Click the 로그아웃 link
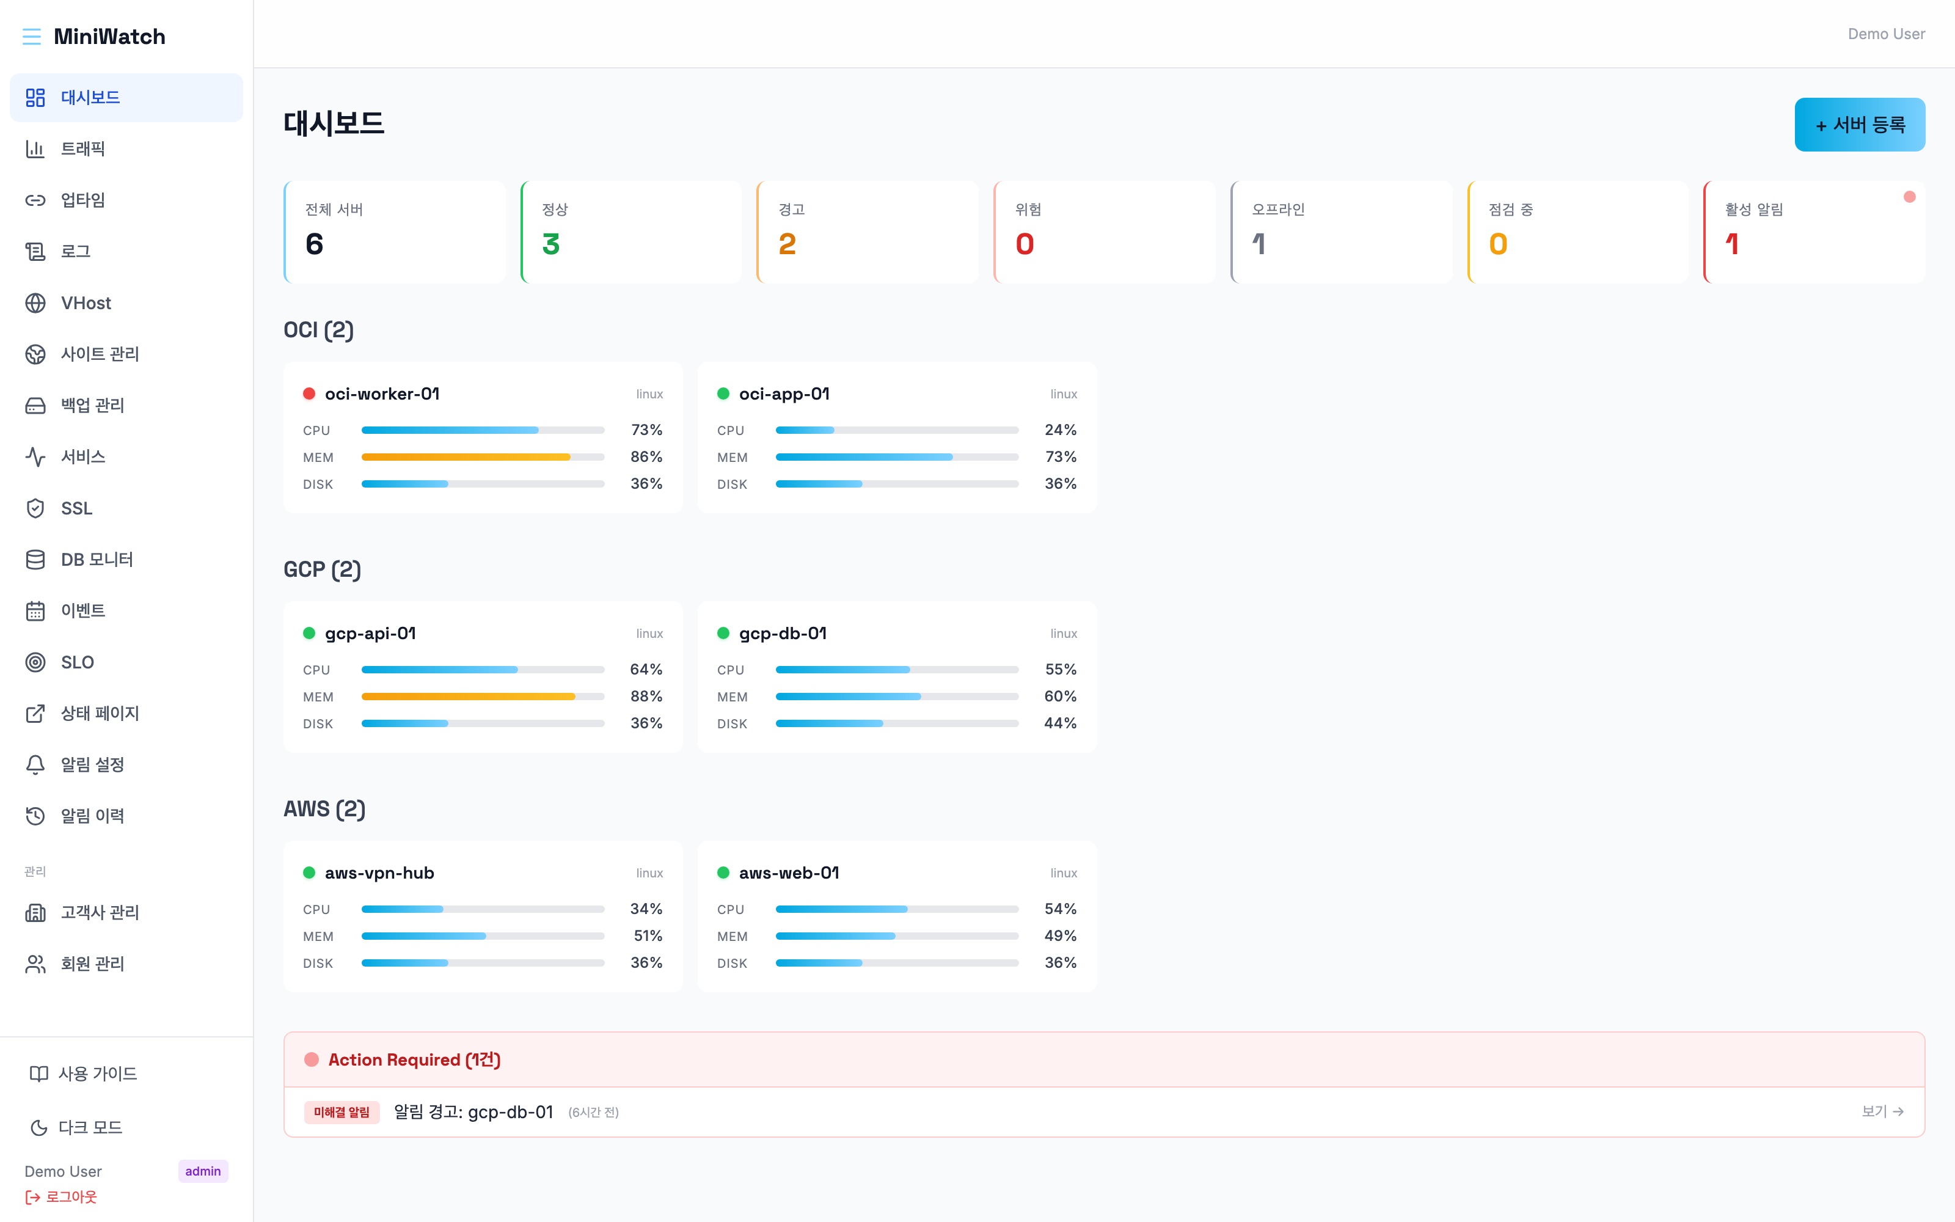The height and width of the screenshot is (1222, 1955). [61, 1197]
